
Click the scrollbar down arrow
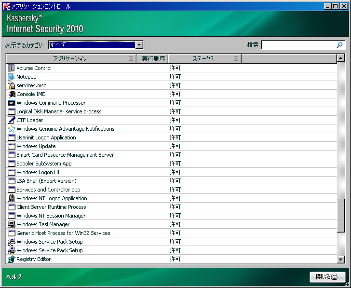pyautogui.click(x=341, y=260)
